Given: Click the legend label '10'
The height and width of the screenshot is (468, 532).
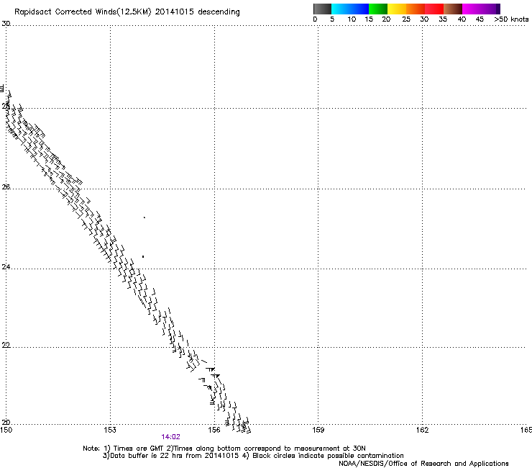Looking at the screenshot, I should click(x=352, y=19).
